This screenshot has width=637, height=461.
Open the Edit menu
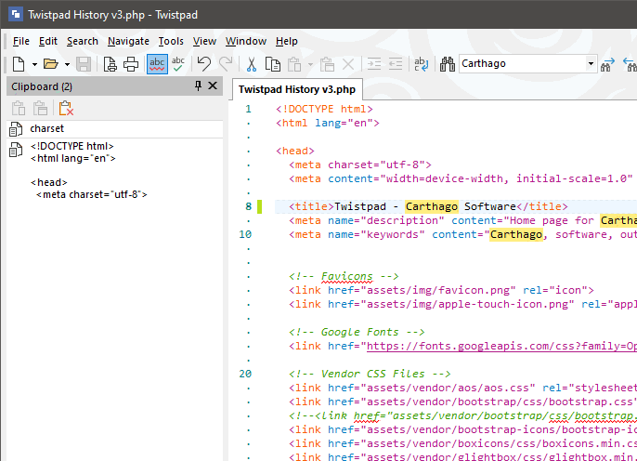(48, 41)
